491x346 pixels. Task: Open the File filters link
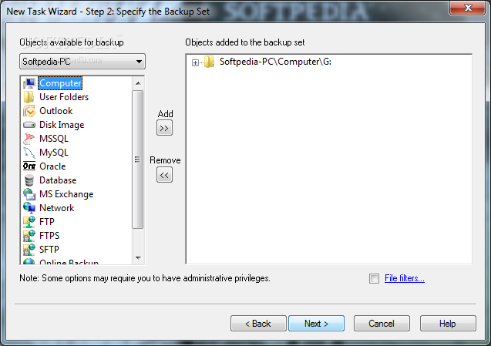coord(405,278)
